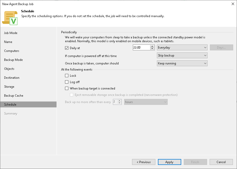Go back using the Previous button
This screenshot has width=237, height=169.
(144, 162)
